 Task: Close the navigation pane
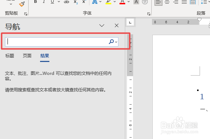(117, 25)
